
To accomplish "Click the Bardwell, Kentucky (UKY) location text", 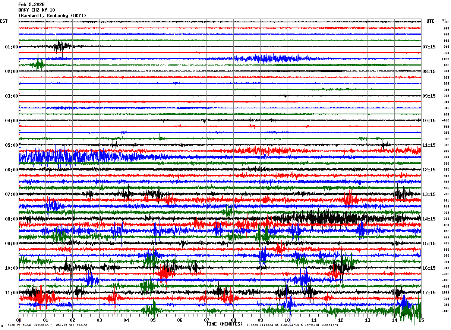I will [52, 16].
